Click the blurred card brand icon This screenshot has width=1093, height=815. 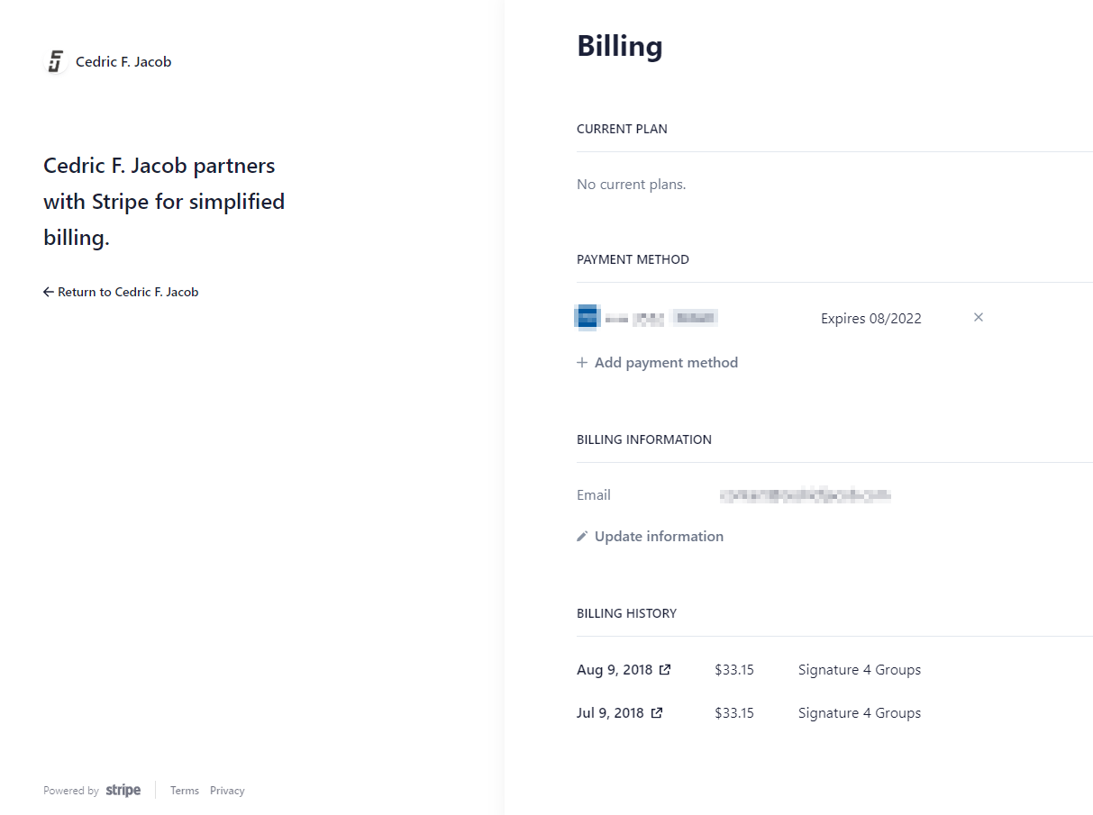[x=587, y=317]
